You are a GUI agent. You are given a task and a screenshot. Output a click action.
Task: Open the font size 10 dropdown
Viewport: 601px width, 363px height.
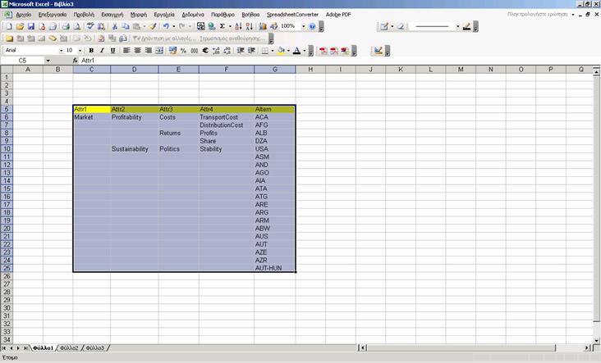pos(80,51)
